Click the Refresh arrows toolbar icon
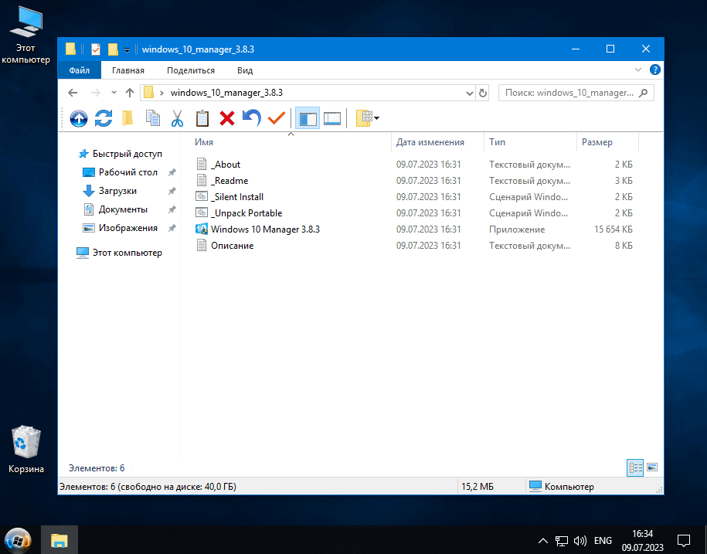Viewport: 707px width, 554px height. 104,118
